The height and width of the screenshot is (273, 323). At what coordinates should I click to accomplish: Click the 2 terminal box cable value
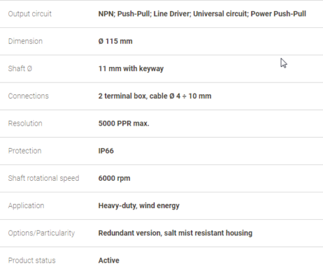[x=155, y=96]
